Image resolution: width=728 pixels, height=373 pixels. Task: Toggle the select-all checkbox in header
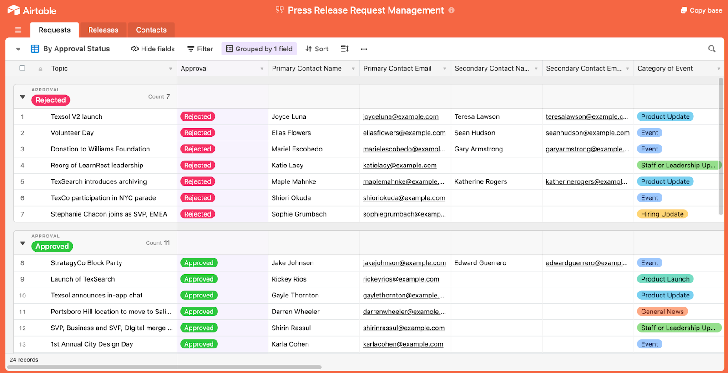pos(22,68)
